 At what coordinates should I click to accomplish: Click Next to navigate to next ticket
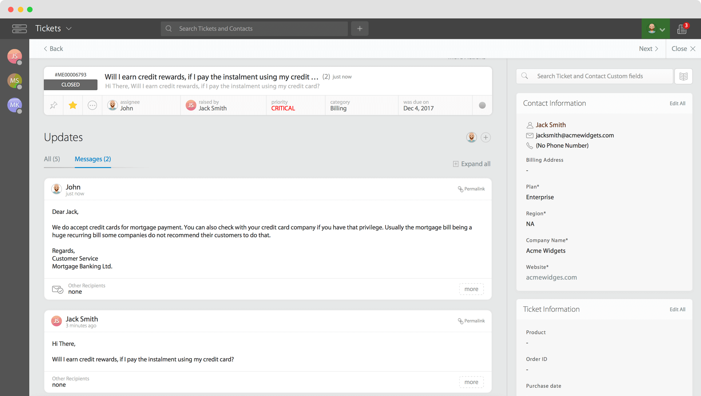click(648, 49)
